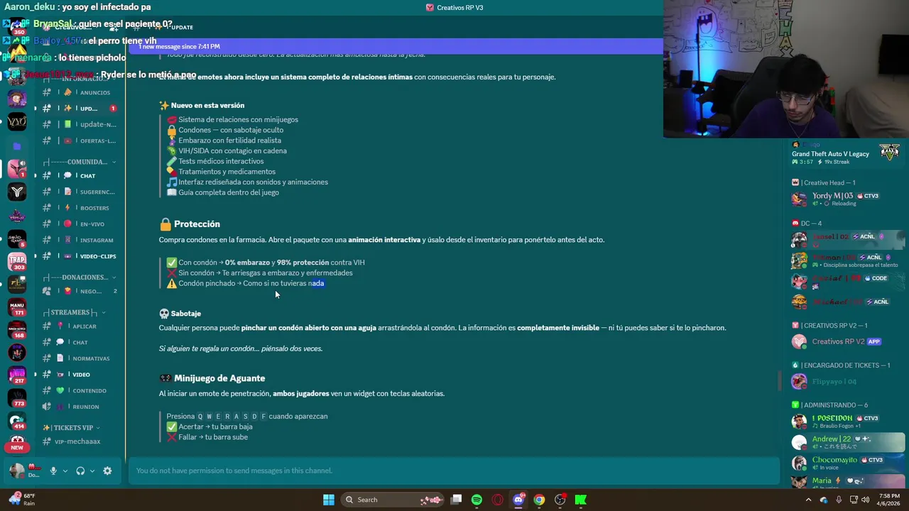The image size is (909, 511).
Task: Open the UPD... channel with unread badge
Action: [x=80, y=109]
